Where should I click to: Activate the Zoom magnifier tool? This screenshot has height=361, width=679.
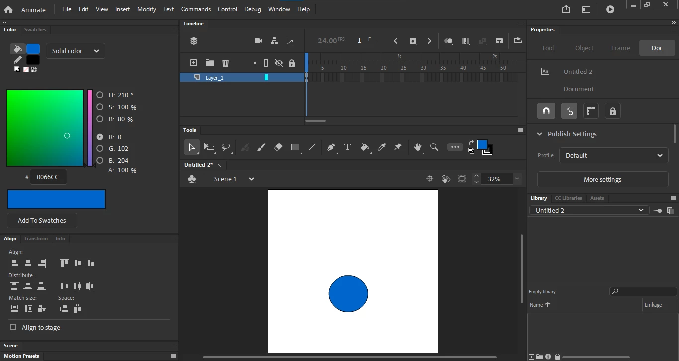(x=434, y=147)
